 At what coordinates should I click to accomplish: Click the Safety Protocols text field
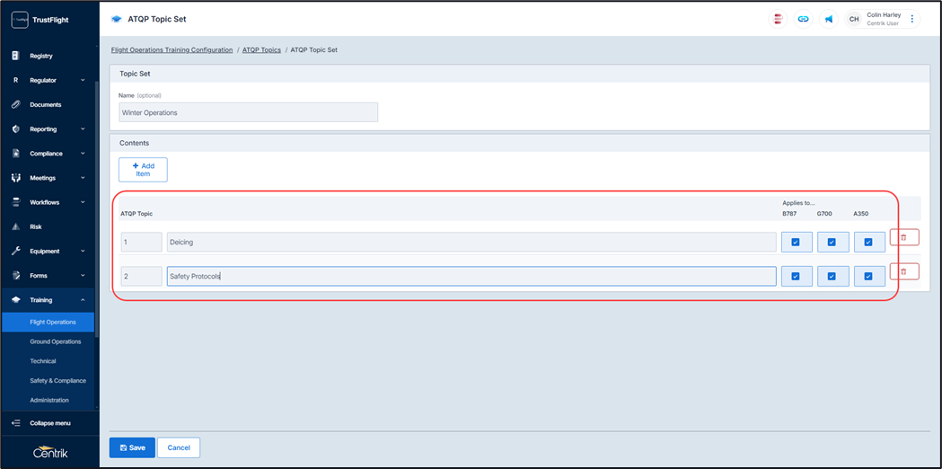(x=471, y=277)
